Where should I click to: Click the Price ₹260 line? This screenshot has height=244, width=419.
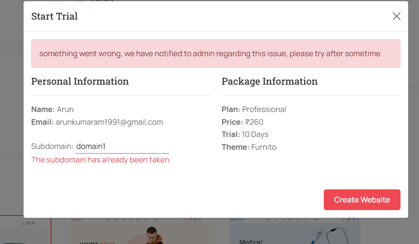[242, 122]
